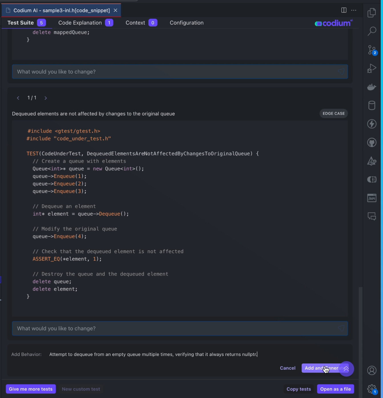The height and width of the screenshot is (398, 383).
Task: Open the Accounts menu
Action: pos(372,371)
